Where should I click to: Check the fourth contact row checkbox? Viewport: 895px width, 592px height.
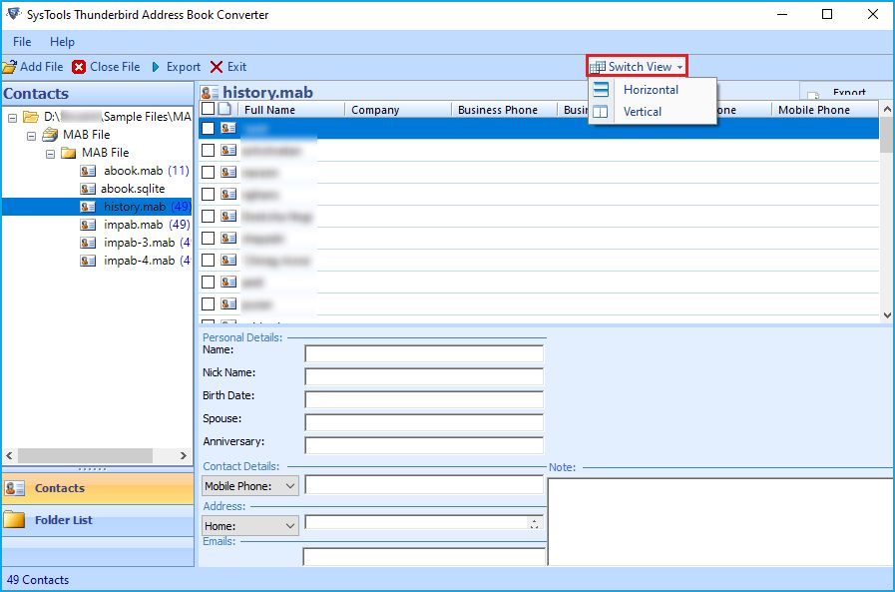click(208, 194)
